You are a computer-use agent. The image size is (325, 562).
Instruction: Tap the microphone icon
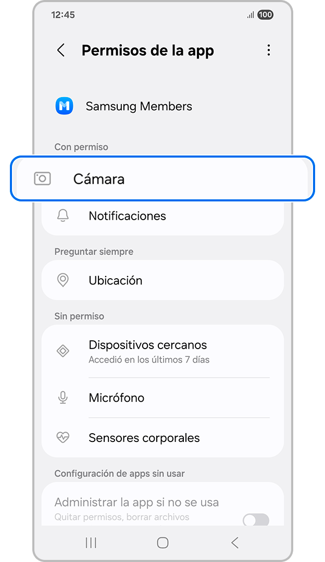click(63, 398)
